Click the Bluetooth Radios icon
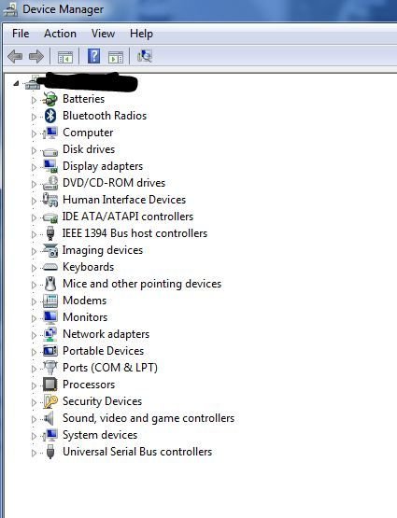 tap(50, 116)
